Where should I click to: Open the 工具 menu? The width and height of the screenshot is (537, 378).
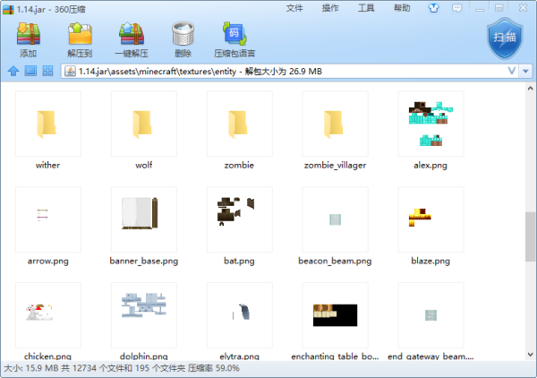[366, 8]
